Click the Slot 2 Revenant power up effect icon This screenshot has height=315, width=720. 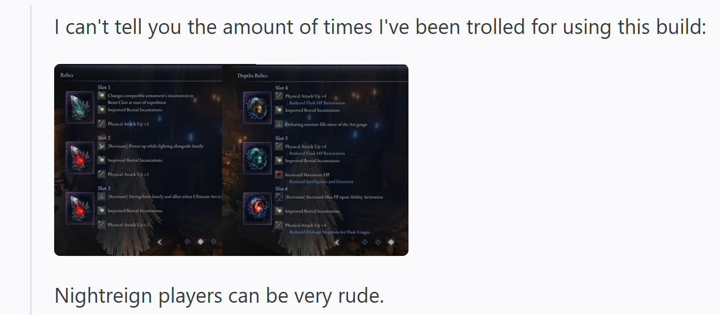click(101, 146)
